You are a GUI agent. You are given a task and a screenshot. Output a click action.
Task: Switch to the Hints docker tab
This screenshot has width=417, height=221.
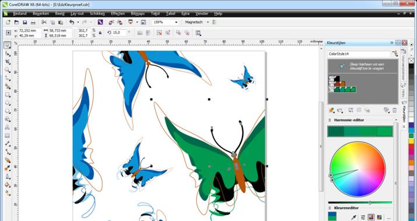click(x=404, y=91)
